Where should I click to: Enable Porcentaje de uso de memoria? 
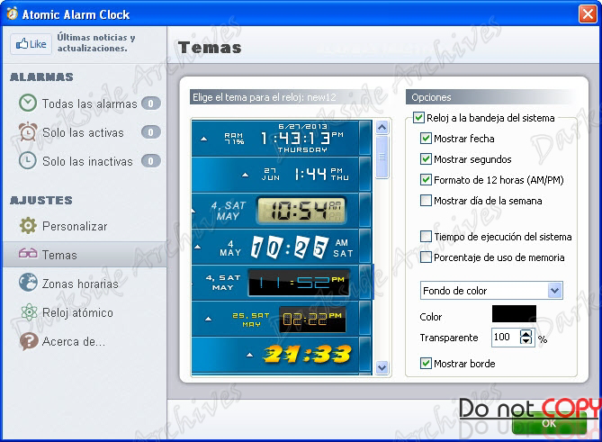point(426,257)
